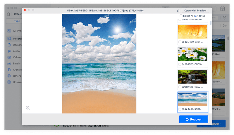Select the Others category icon
This screenshot has width=234, height=135.
pos(9,76)
